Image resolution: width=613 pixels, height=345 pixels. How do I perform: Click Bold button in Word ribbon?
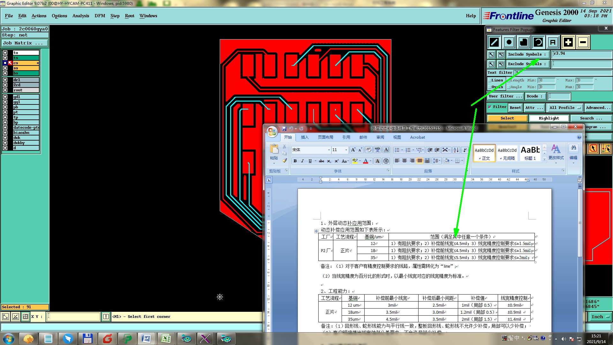pyautogui.click(x=295, y=161)
